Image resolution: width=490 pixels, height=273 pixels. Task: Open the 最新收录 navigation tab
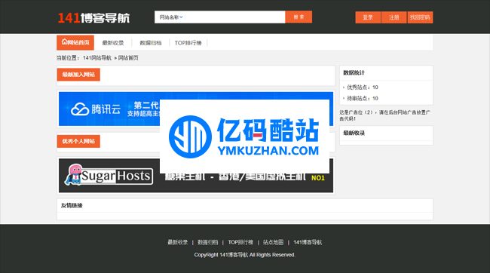pos(113,43)
